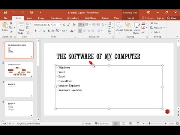Switch to Slide Sorter view in status bar

[123, 123]
